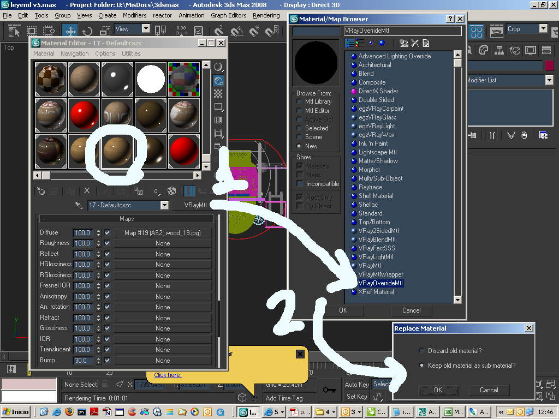559x419 pixels.
Task: Click the Firefox icon in Windows taskbar
Action: [x=69, y=412]
